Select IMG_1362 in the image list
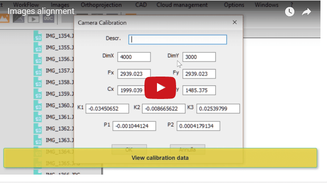 pyautogui.click(x=54, y=128)
